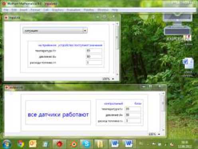Open the ситуация dropdown list
Image resolution: width=198 pixels, height=149 pixels.
(55, 31)
